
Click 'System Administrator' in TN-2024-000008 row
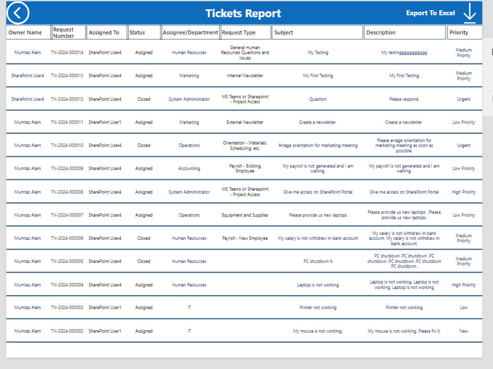click(x=189, y=192)
